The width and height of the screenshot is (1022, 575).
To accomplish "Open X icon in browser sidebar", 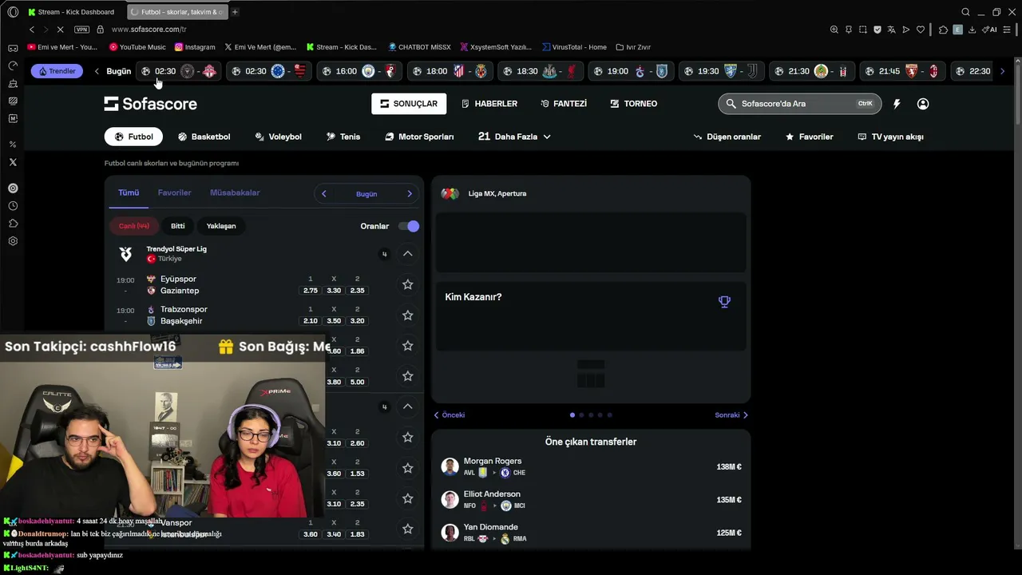I will coord(13,162).
